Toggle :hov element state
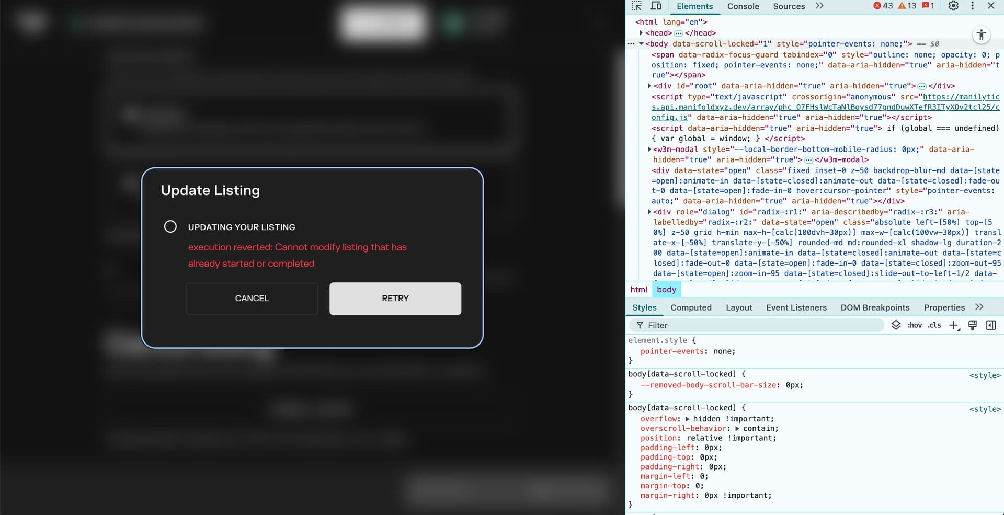The image size is (1004, 515). click(x=915, y=325)
